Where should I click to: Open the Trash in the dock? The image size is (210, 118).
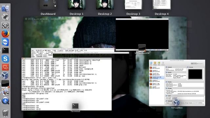pyautogui.click(x=5, y=113)
